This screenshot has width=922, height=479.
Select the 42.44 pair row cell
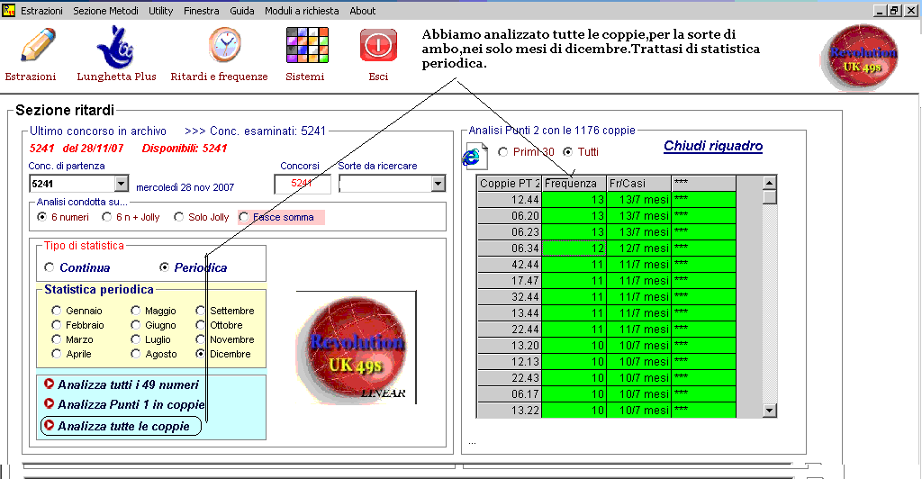click(x=510, y=265)
